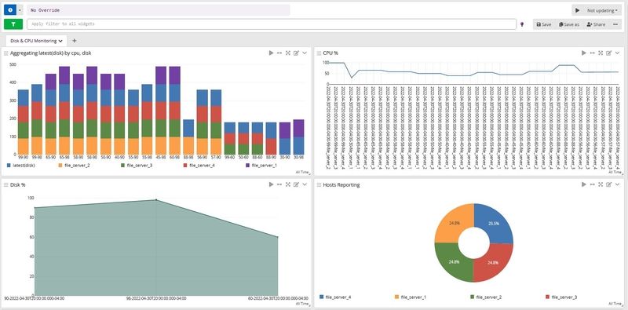628x310 pixels.
Task: Toggle file_server_4 series in bar chart legend
Action: click(199, 165)
